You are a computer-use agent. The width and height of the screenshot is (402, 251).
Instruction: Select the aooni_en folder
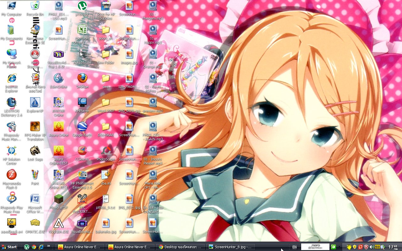click(x=106, y=33)
